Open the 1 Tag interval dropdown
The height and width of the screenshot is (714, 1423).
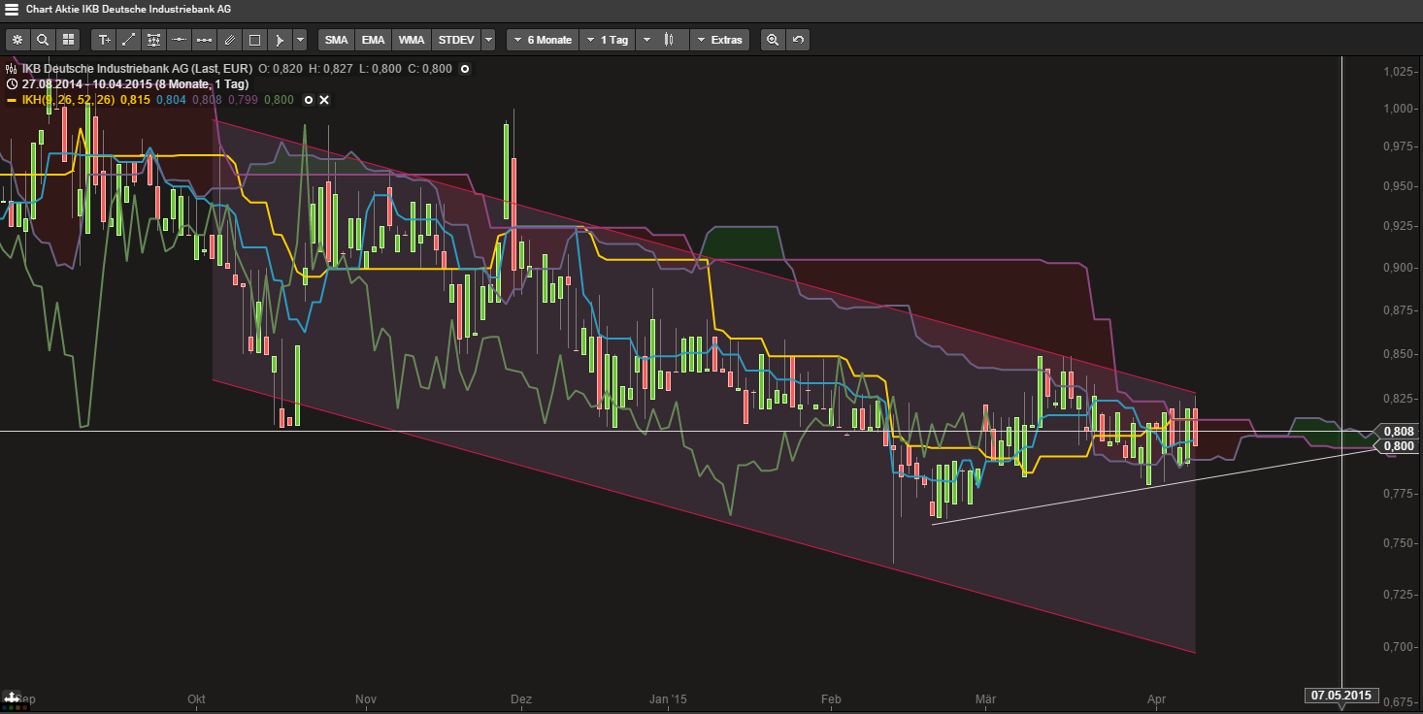pyautogui.click(x=607, y=40)
